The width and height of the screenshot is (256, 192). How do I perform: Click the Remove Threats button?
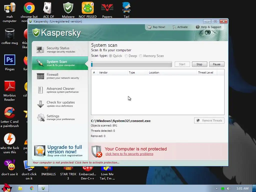pyautogui.click(x=209, y=120)
